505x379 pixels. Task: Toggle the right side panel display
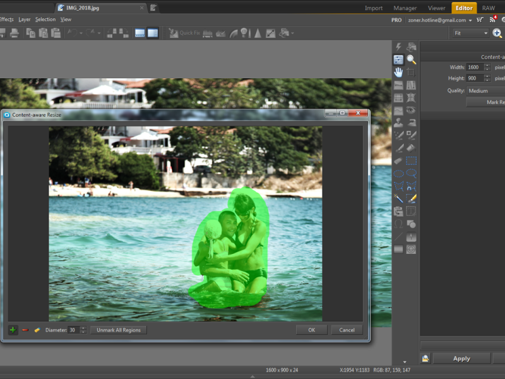tap(153, 33)
